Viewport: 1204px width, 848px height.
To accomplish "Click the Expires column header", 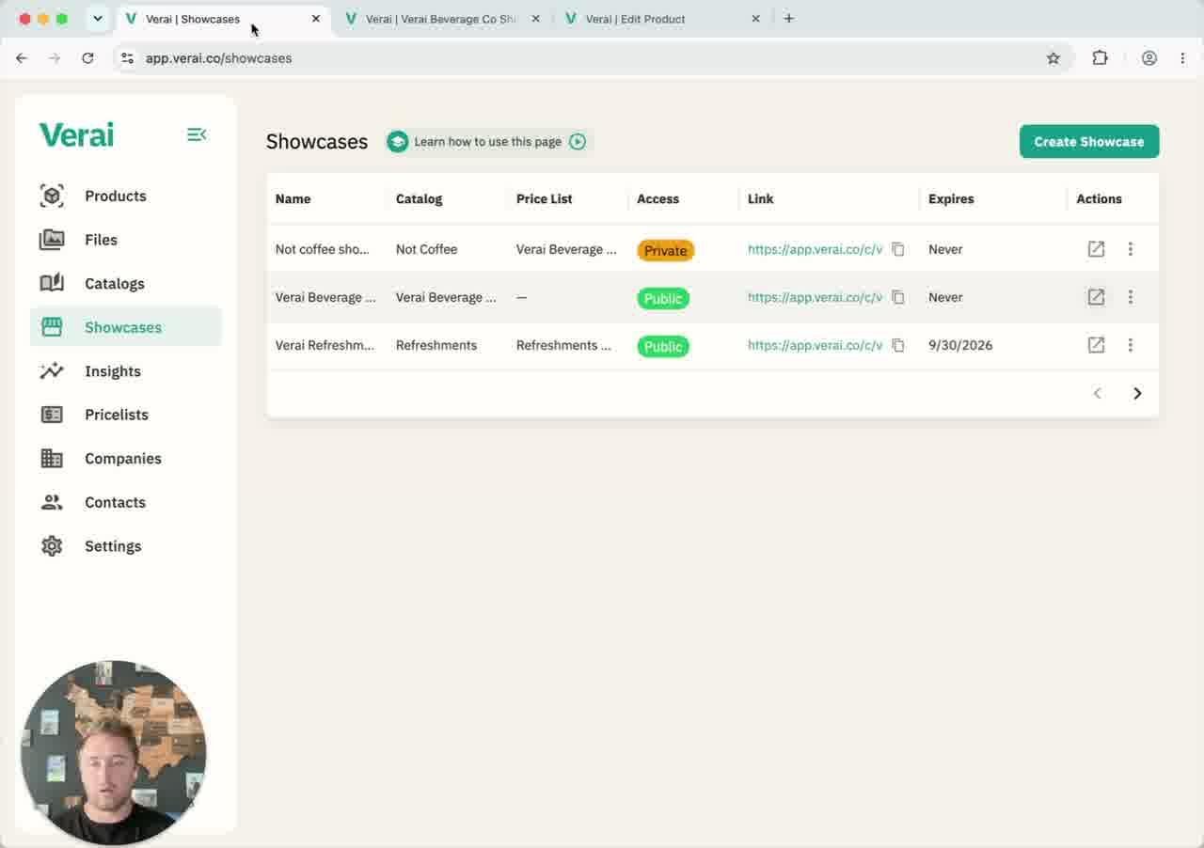I will 951,198.
